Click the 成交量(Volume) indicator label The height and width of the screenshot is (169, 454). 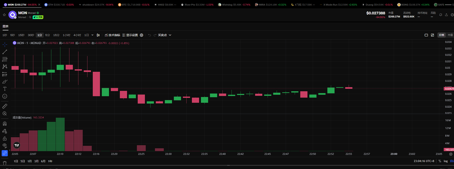click(x=22, y=118)
